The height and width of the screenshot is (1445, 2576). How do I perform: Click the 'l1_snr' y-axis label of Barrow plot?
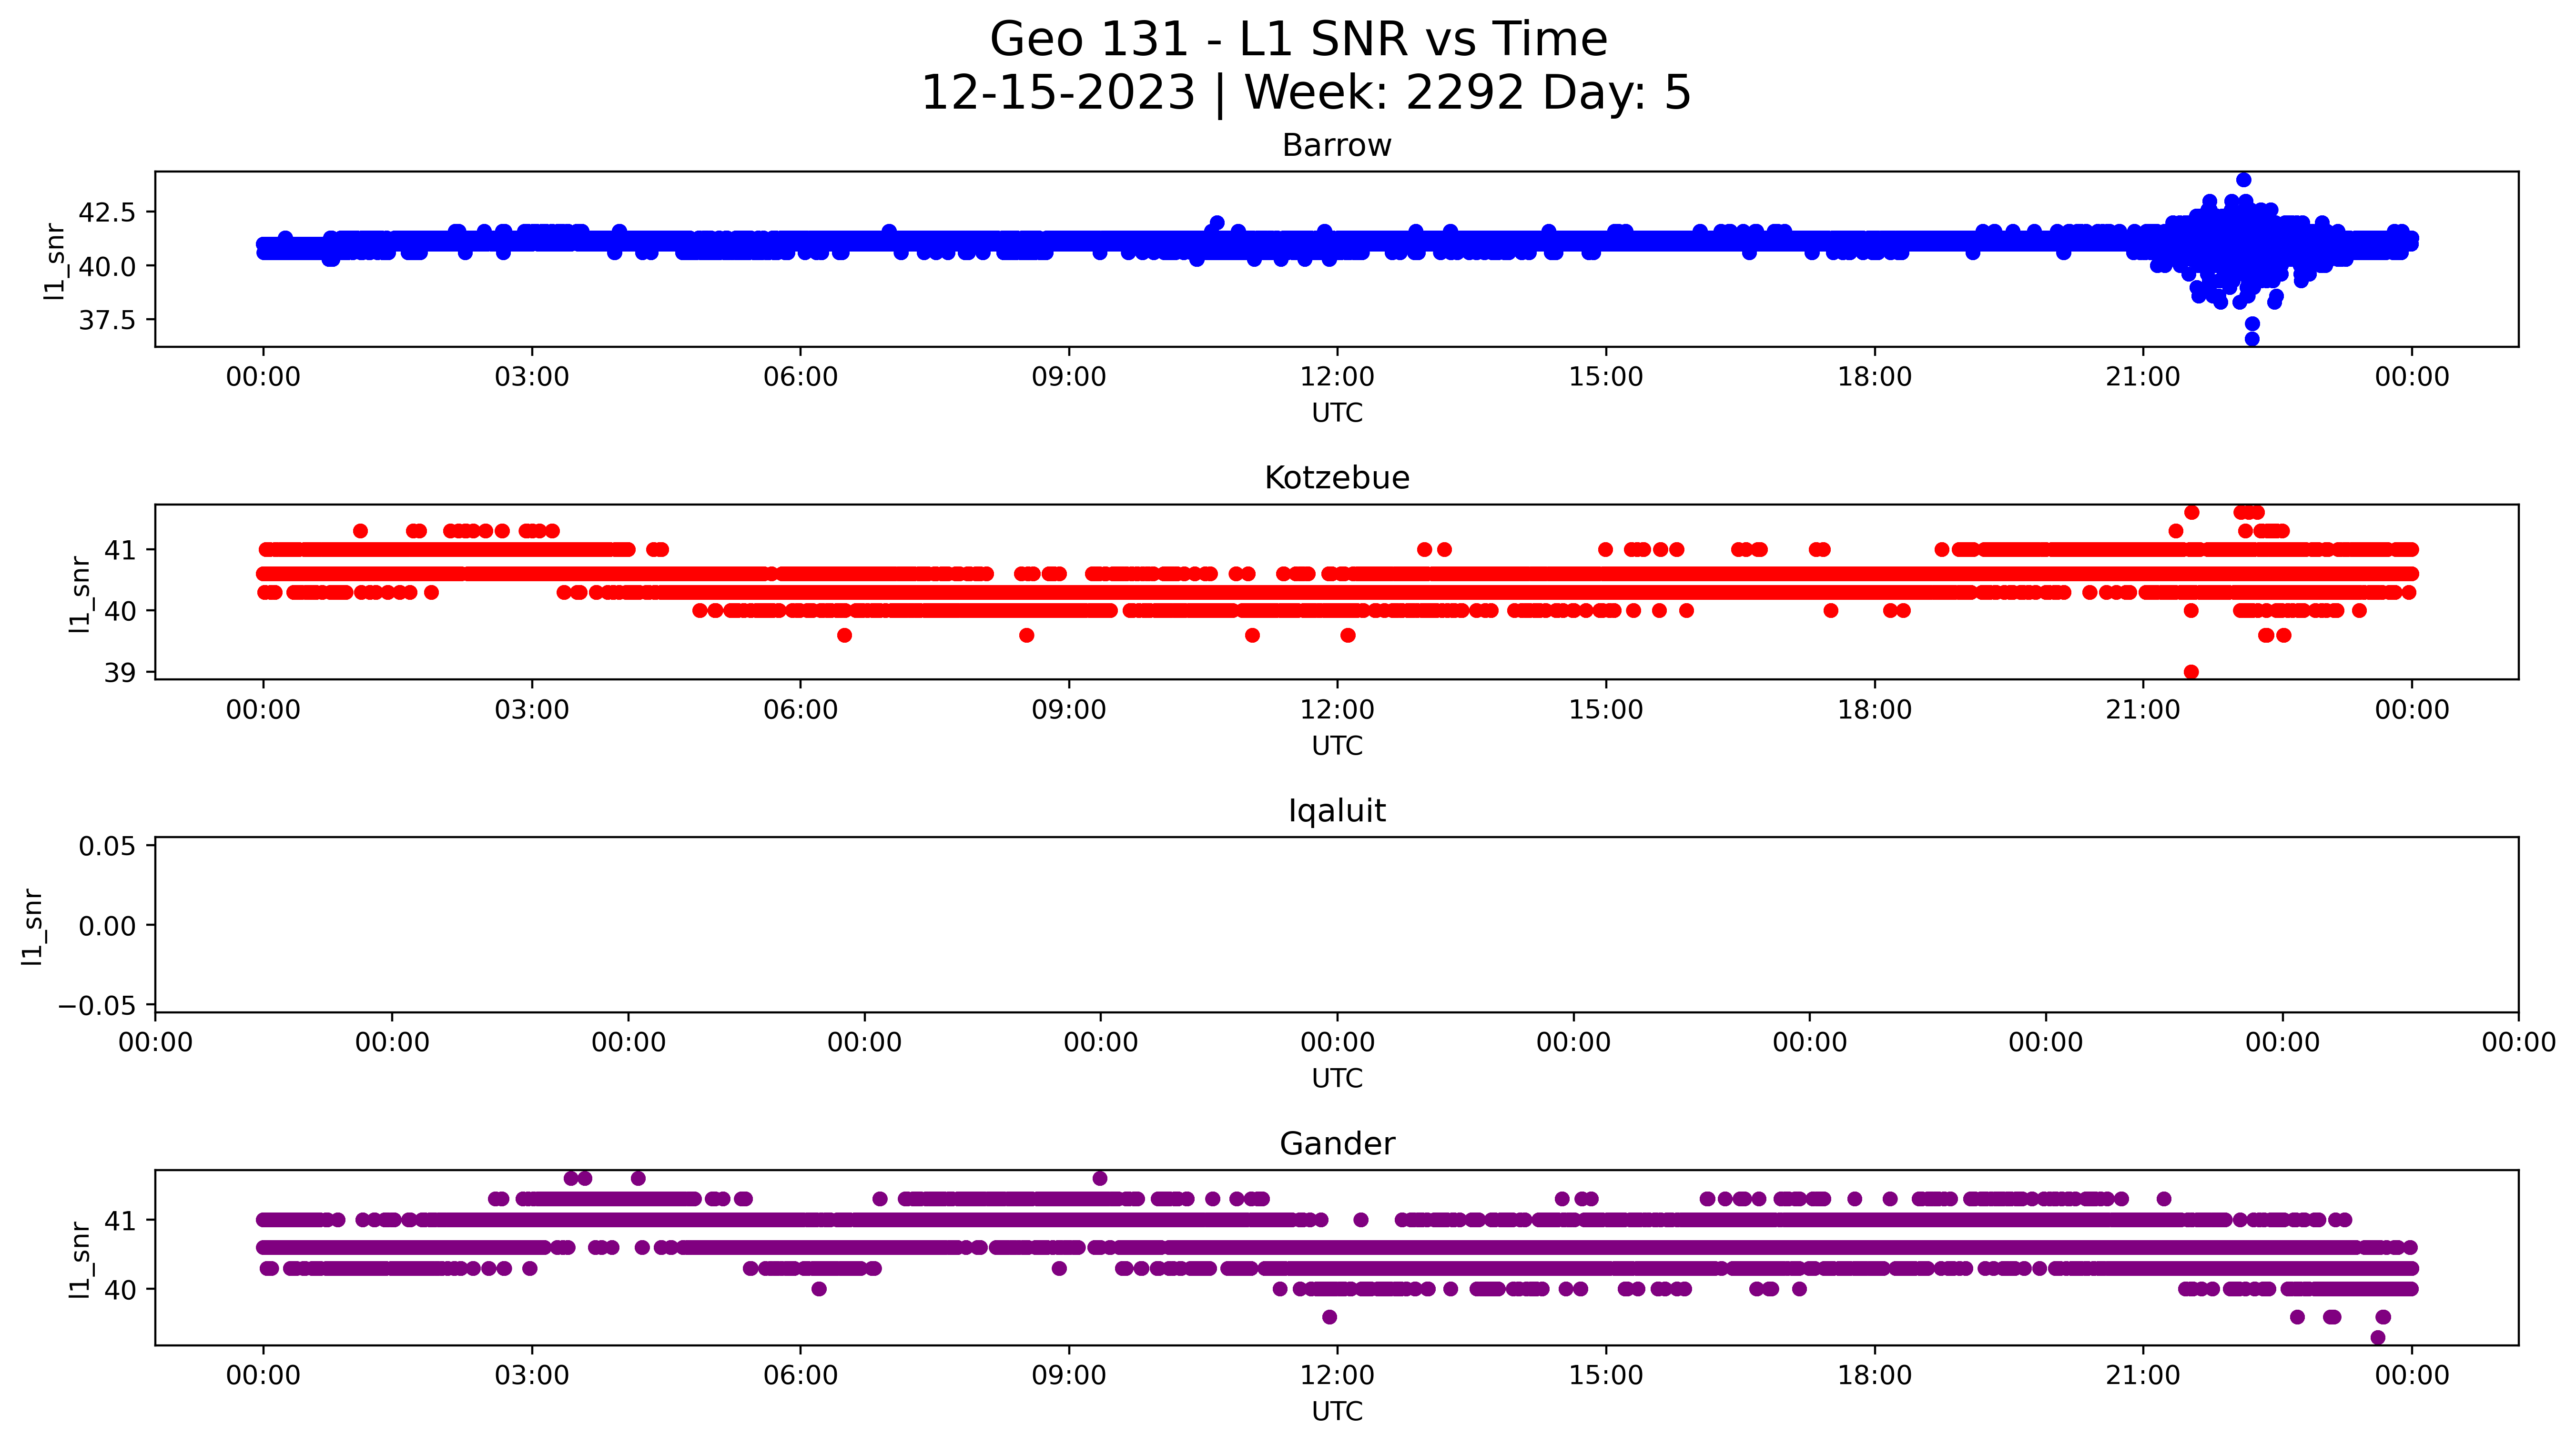[x=55, y=261]
